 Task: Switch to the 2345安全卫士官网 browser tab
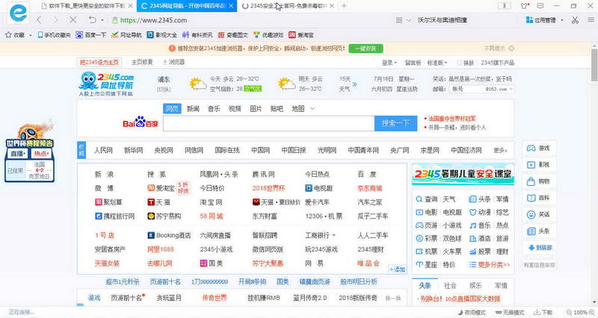288,6
